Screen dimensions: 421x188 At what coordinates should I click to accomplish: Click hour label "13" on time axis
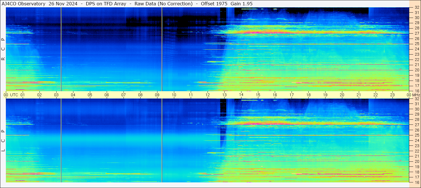tap(224, 95)
